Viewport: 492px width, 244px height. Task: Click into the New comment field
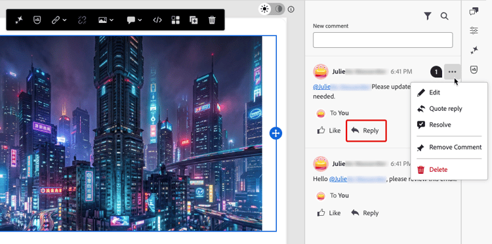383,40
